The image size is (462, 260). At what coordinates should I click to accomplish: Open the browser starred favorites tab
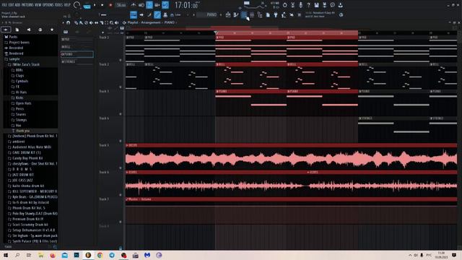click(x=52, y=30)
